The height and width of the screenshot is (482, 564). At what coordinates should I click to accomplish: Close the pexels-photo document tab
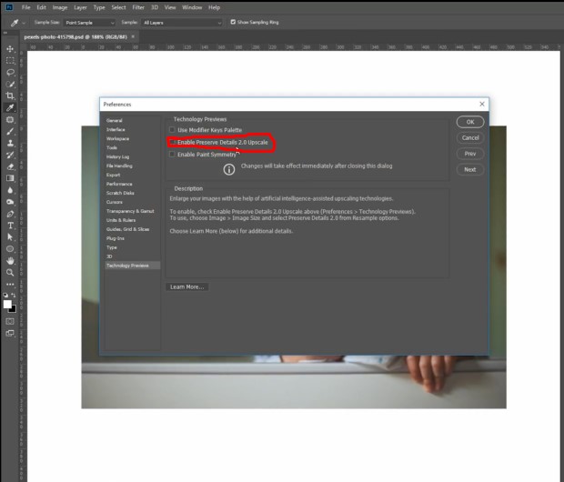[133, 36]
